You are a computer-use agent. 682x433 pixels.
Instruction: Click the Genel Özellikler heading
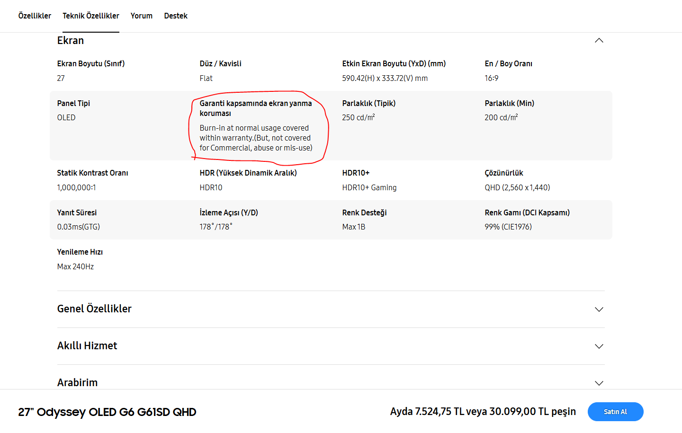94,309
